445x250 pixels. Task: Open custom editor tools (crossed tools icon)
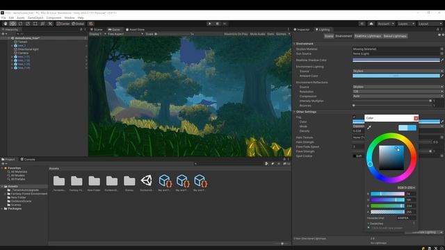(x=50, y=24)
